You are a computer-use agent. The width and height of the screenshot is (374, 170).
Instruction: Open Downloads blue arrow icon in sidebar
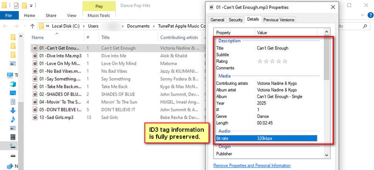pyautogui.click(x=13, y=110)
